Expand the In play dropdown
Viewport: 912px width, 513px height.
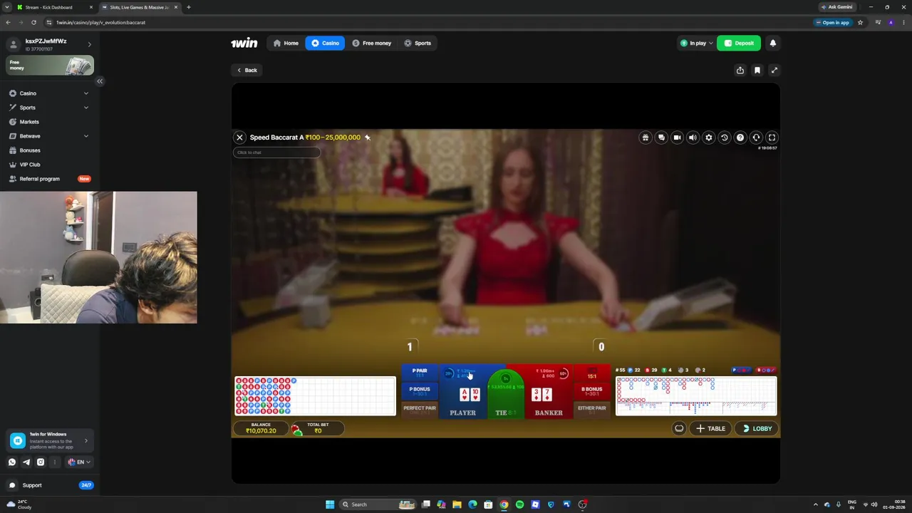coord(696,43)
